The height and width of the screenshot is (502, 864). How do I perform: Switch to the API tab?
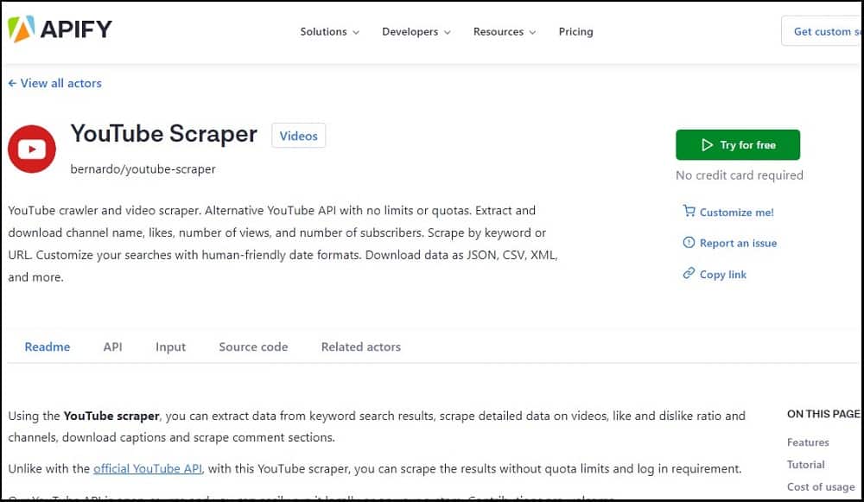click(112, 346)
